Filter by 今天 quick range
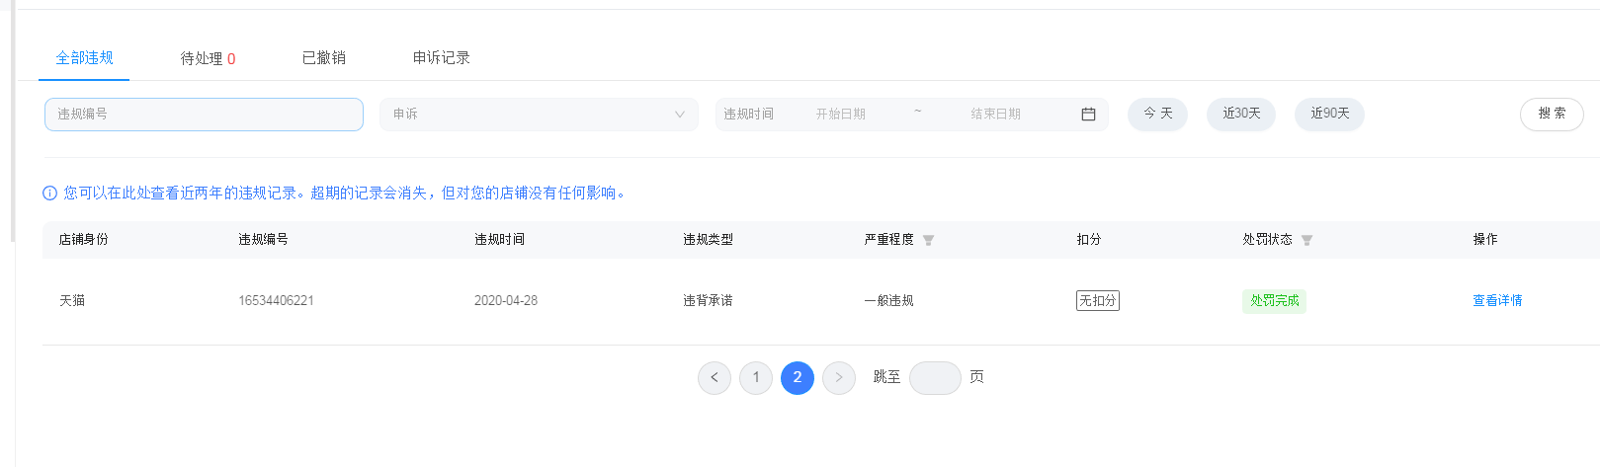Viewport: 1600px width, 467px height. click(x=1157, y=115)
